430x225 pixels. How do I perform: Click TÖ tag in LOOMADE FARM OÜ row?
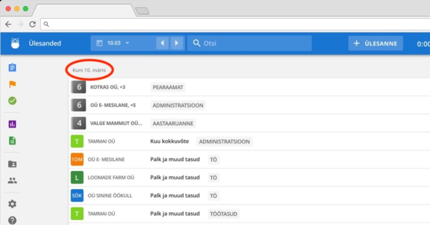(x=214, y=178)
